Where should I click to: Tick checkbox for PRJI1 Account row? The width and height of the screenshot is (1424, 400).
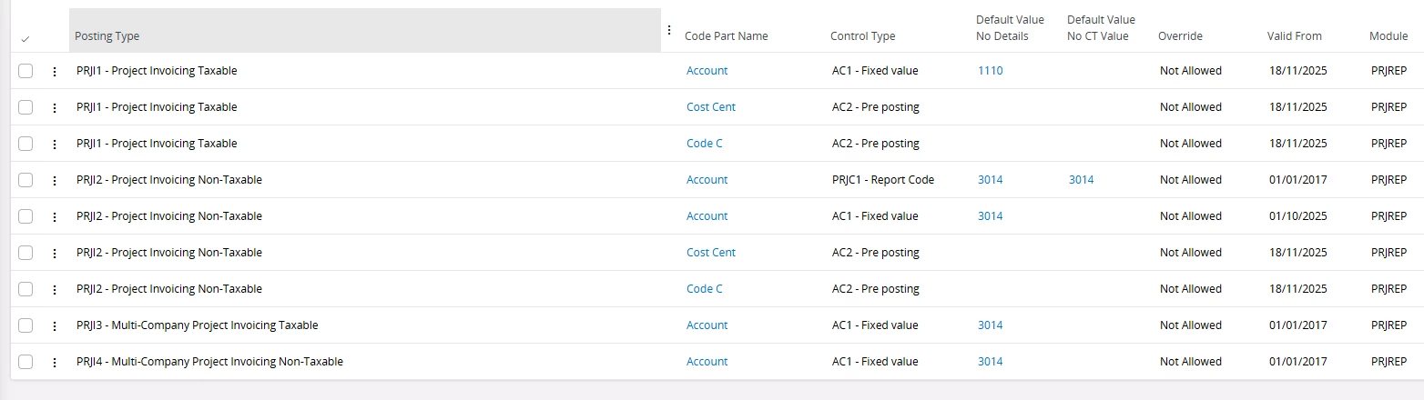[25, 71]
